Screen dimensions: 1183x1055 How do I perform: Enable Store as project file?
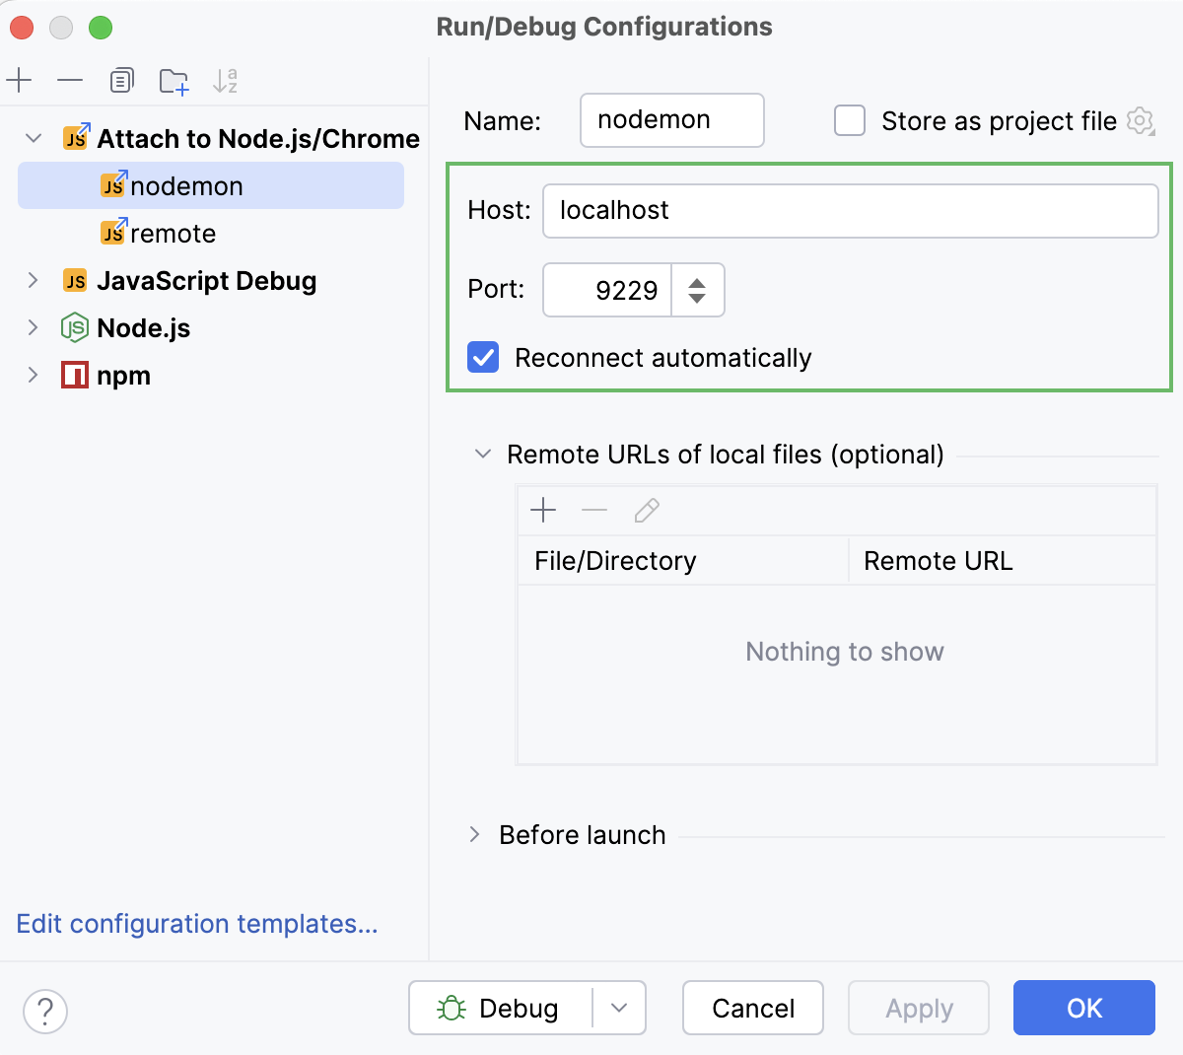pyautogui.click(x=849, y=120)
